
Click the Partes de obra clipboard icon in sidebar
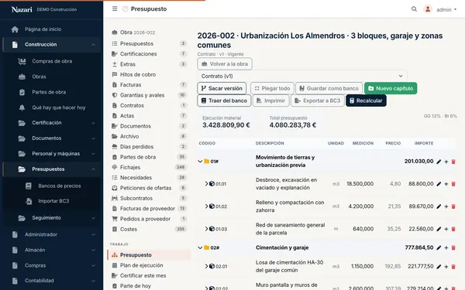22,92
